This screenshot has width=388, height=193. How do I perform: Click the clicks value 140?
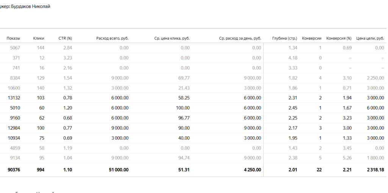pyautogui.click(x=41, y=88)
